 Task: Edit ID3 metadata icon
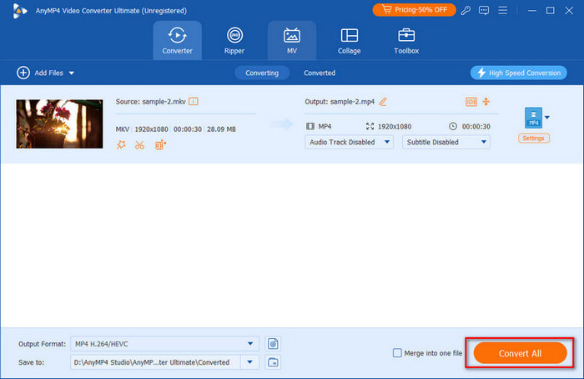[471, 102]
